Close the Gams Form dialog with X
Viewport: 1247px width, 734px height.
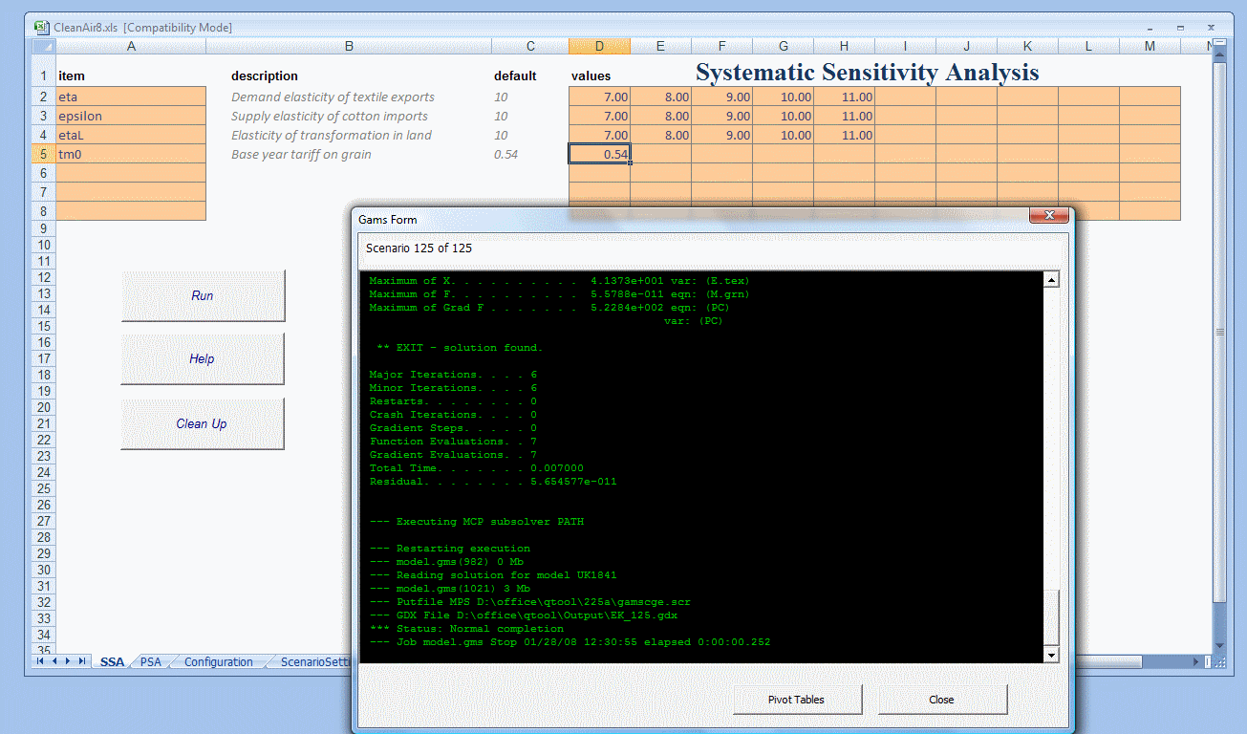pyautogui.click(x=1048, y=216)
